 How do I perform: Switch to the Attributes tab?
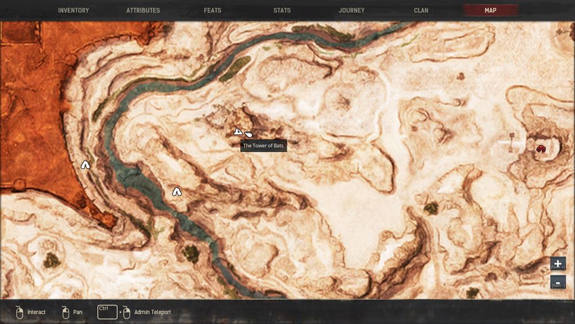coord(143,10)
